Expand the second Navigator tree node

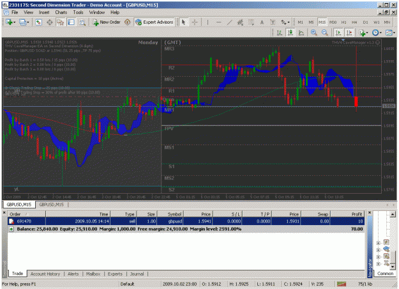pyautogui.click(x=378, y=250)
